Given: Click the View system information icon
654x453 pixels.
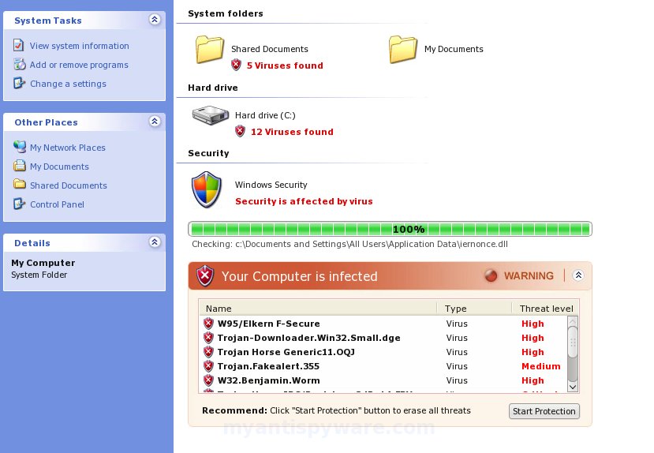Looking at the screenshot, I should pos(18,45).
